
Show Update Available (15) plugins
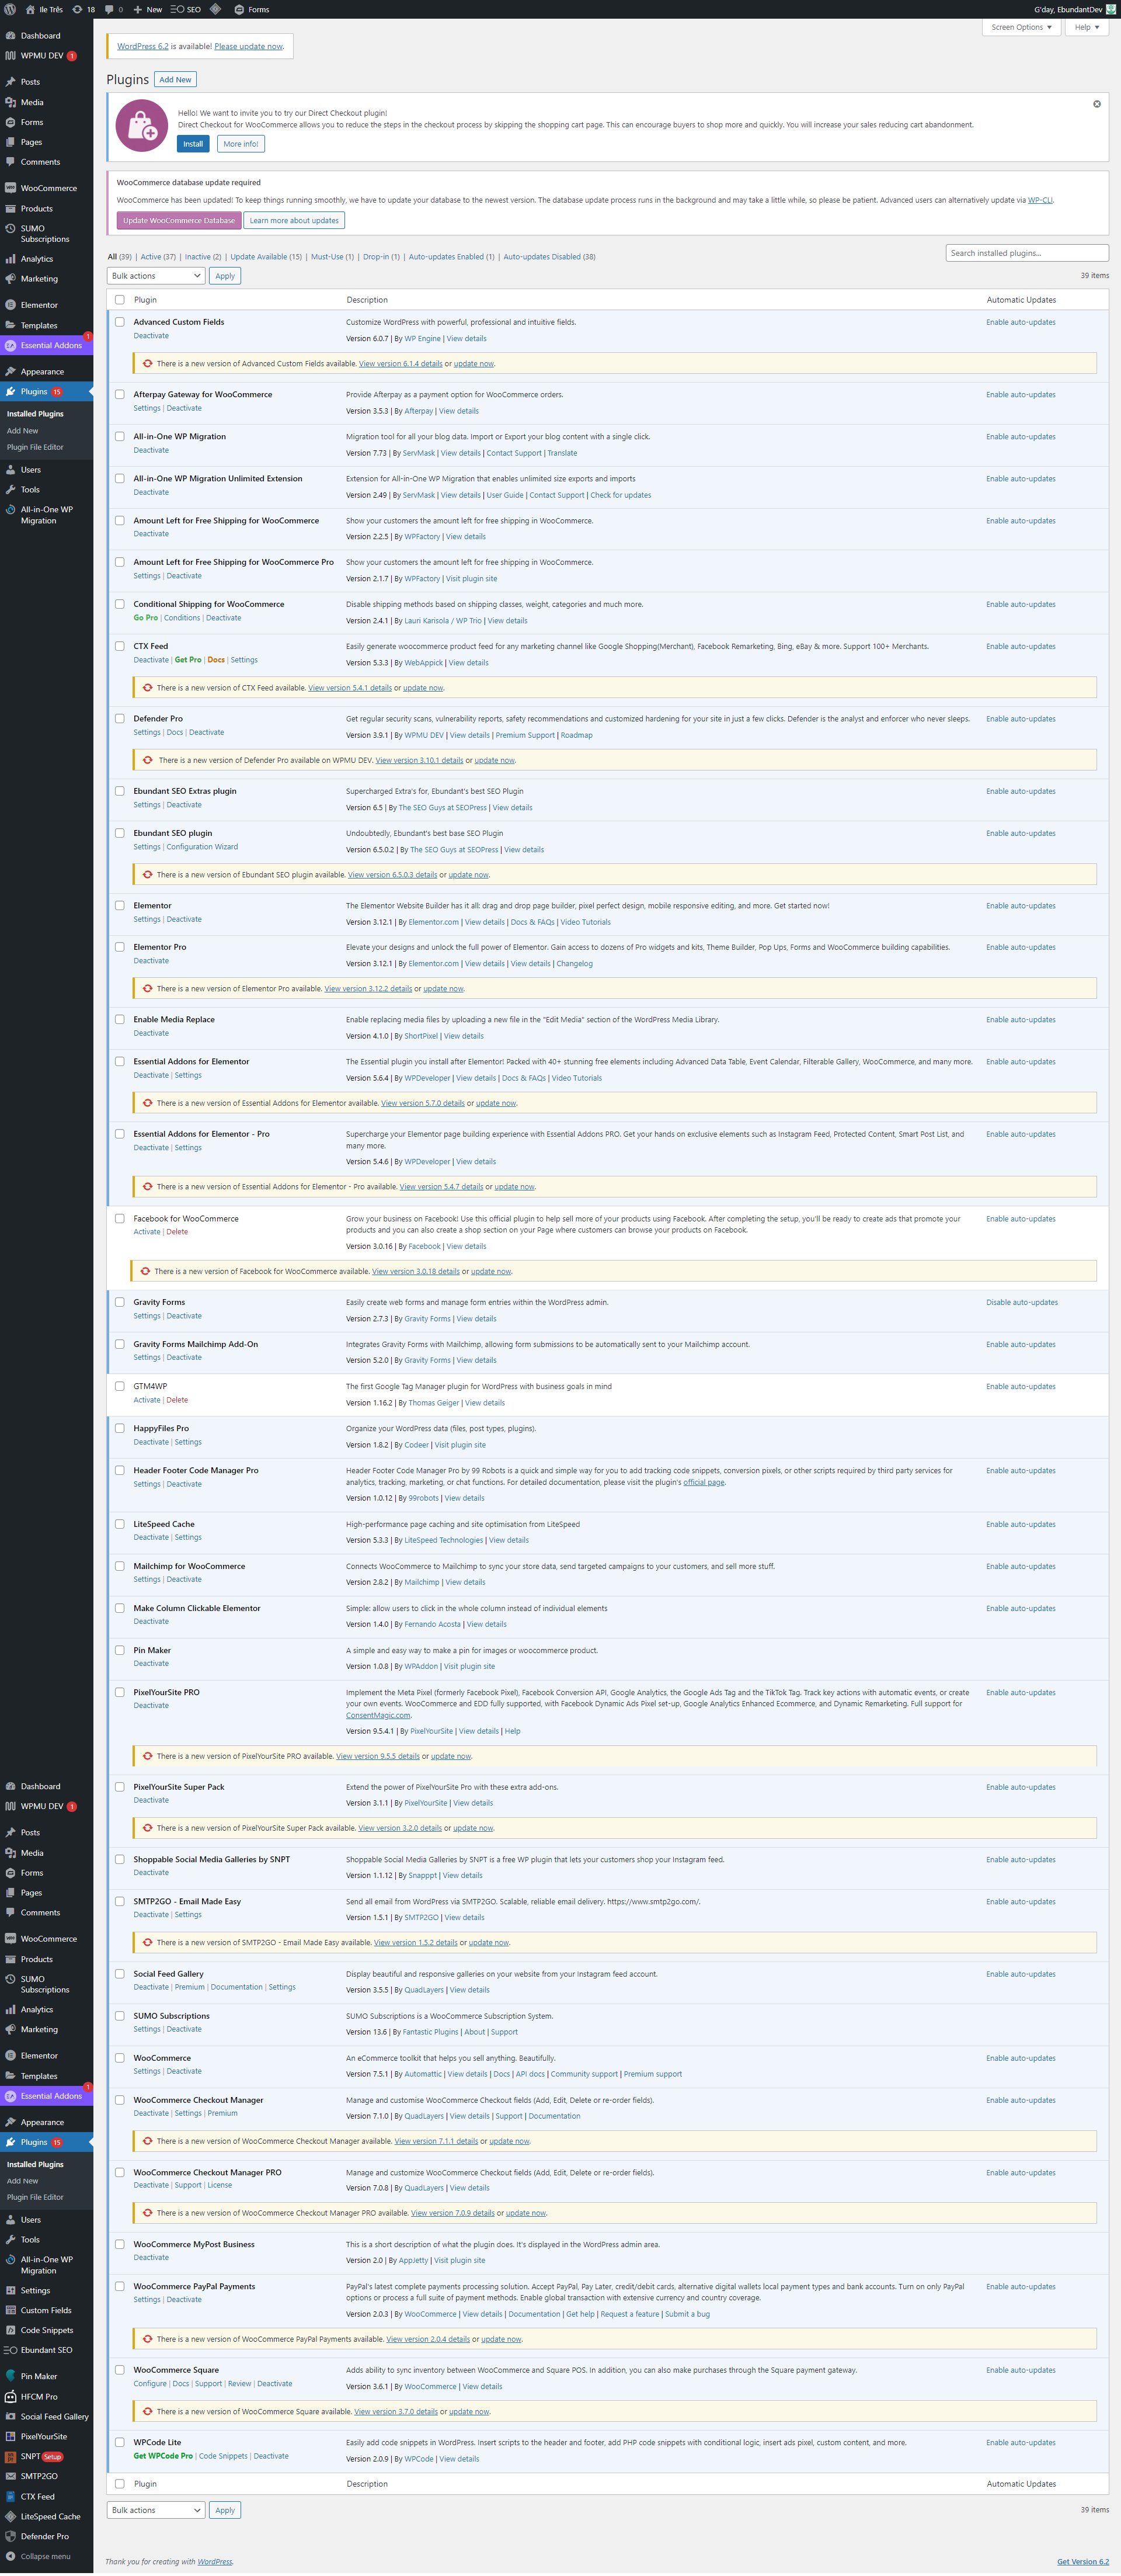pos(266,257)
